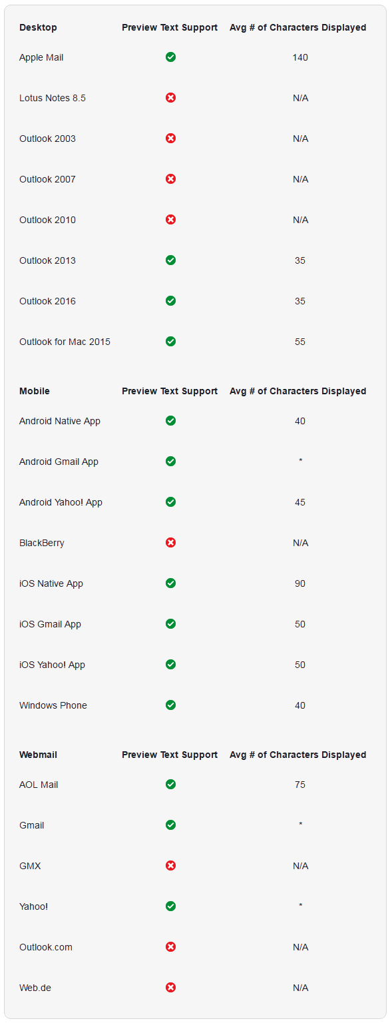Click the red X icon for Lotus Notes 8.5
Viewport: 392px width, 1025px height.
[170, 98]
